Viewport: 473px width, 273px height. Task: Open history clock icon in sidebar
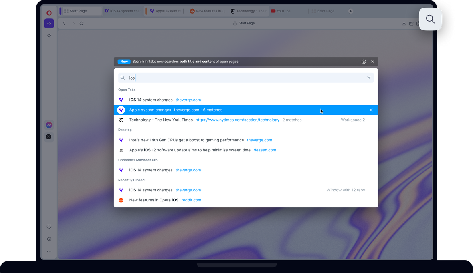tap(49, 239)
